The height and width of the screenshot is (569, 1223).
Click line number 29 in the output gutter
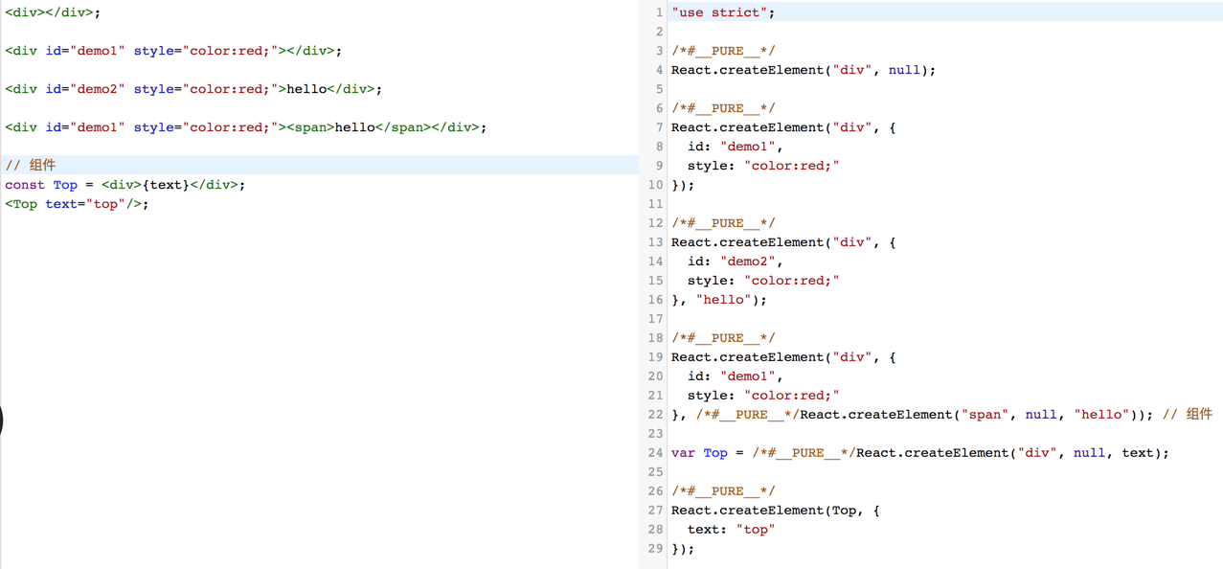pyautogui.click(x=655, y=549)
